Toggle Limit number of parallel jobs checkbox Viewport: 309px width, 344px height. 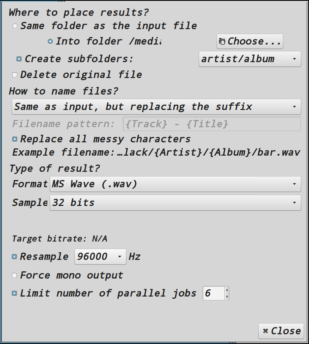coord(14,293)
